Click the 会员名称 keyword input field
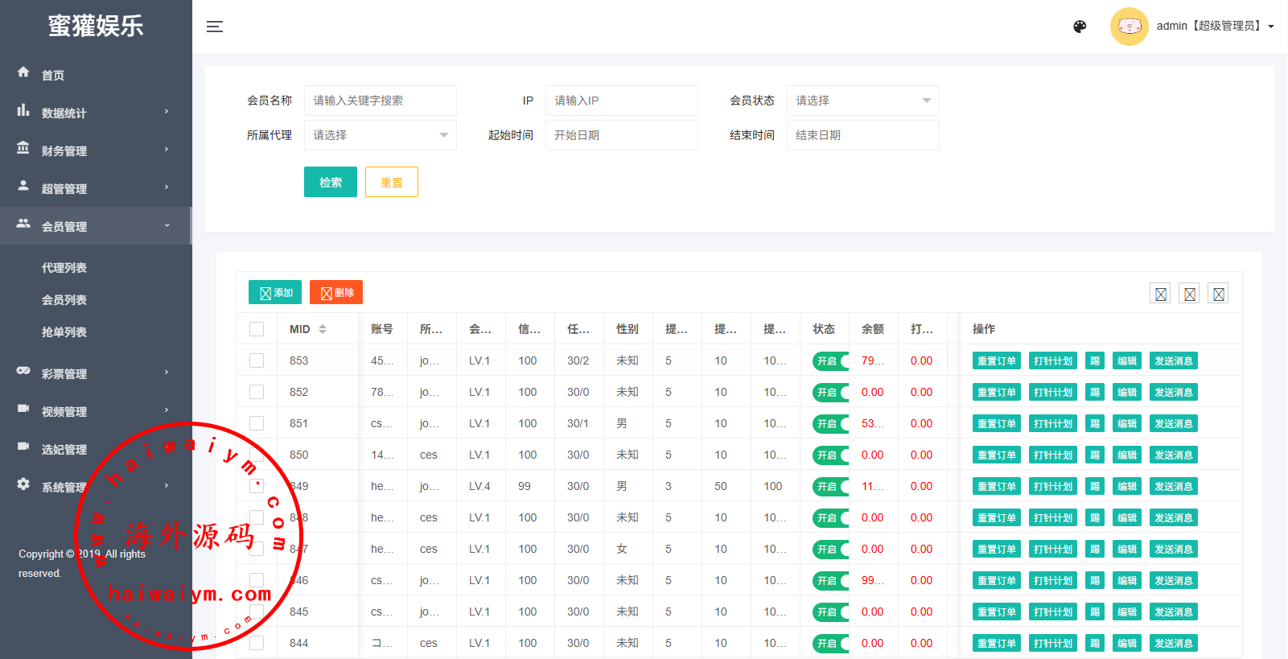This screenshot has height=659, width=1288. pos(380,101)
